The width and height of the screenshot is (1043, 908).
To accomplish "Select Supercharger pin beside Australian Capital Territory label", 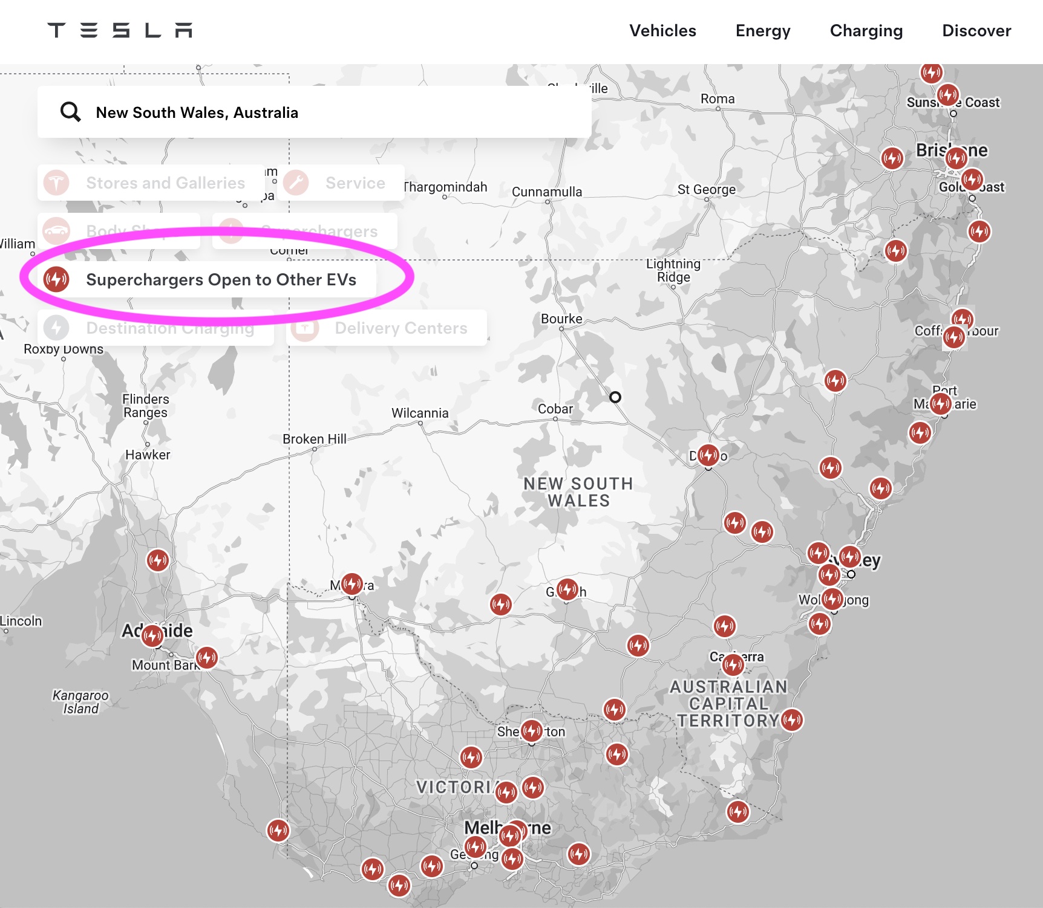I will (x=792, y=719).
